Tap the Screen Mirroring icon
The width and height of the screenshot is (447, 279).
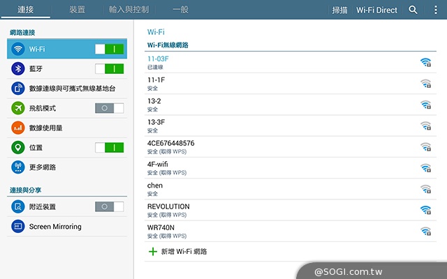(18, 227)
